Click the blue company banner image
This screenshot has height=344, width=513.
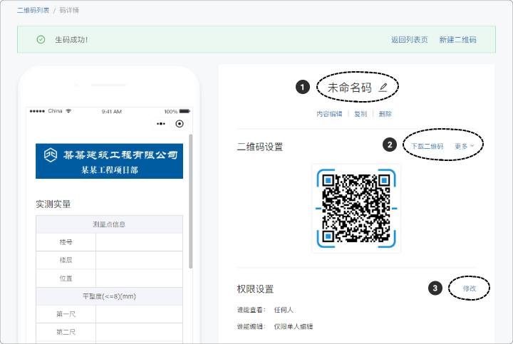click(109, 161)
